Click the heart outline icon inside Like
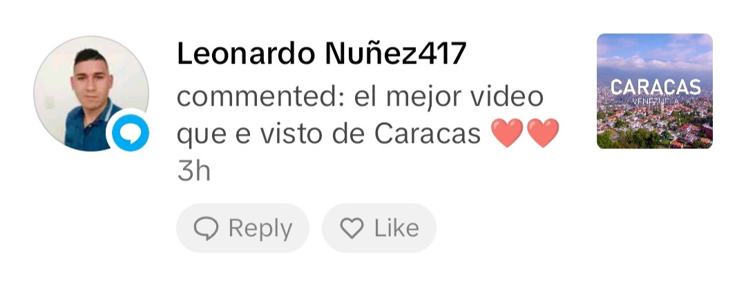Viewport: 746px width, 287px height. coord(352,228)
